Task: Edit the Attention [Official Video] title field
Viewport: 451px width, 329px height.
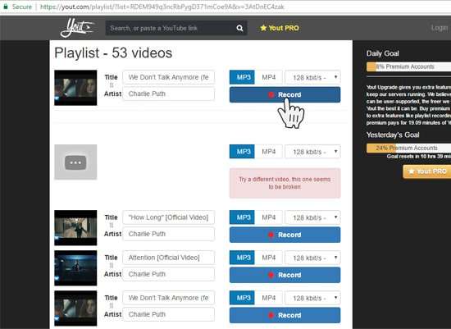Action: 169,258
